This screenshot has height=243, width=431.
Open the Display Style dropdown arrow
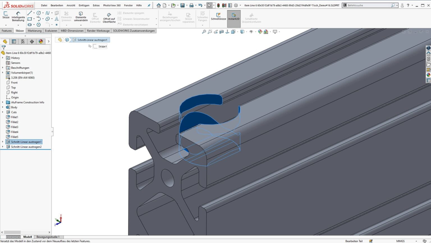(x=246, y=32)
